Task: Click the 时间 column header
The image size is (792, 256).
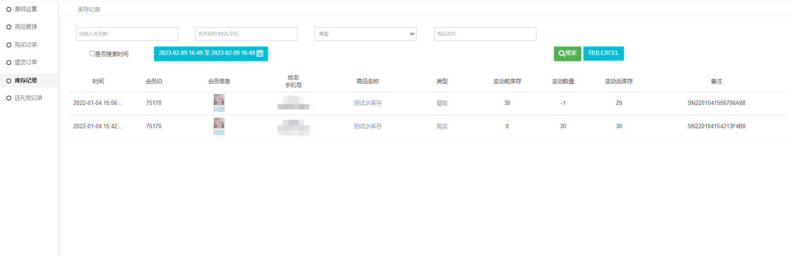Action: (98, 82)
